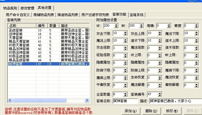Increase the HP上限 spinner
Screen dimensions: 202x115
coord(160,54)
